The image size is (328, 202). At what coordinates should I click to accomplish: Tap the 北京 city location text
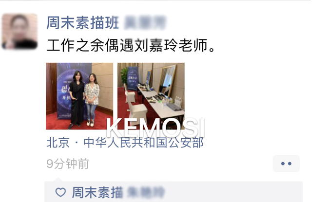tap(58, 143)
